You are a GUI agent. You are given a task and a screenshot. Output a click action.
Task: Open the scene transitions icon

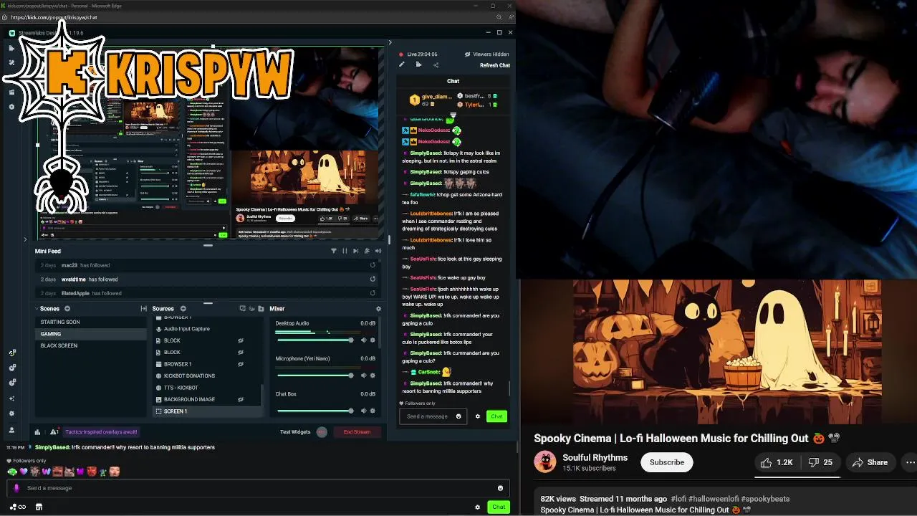point(144,309)
